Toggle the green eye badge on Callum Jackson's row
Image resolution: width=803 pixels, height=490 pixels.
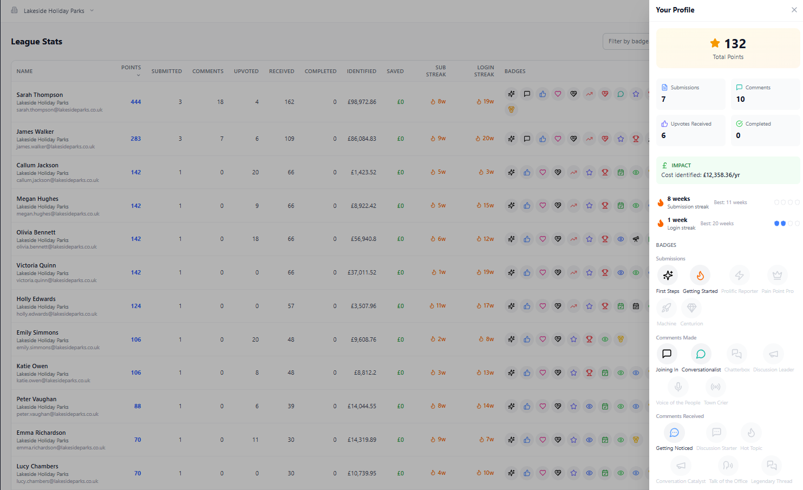(x=636, y=172)
